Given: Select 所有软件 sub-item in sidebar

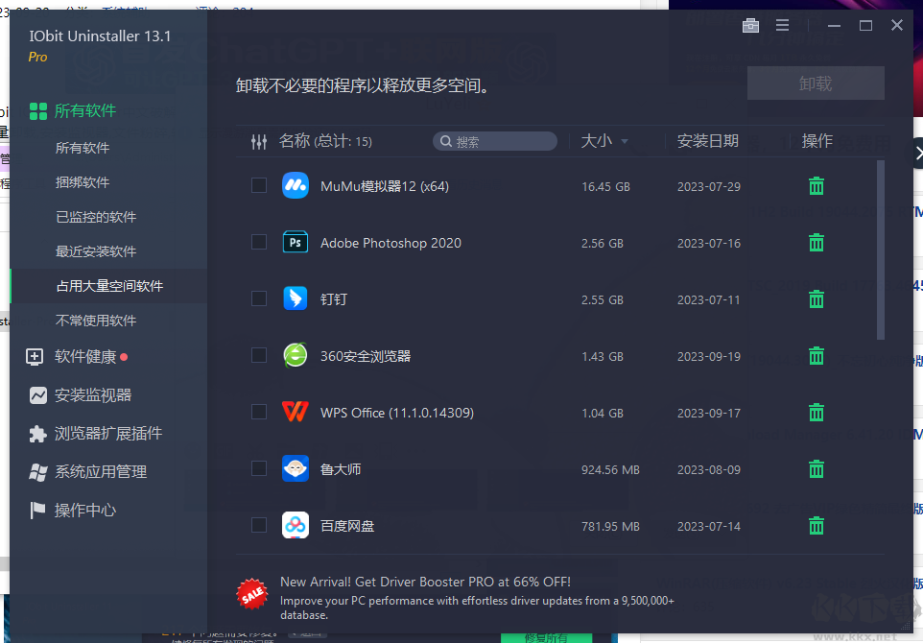Looking at the screenshot, I should pos(83,148).
